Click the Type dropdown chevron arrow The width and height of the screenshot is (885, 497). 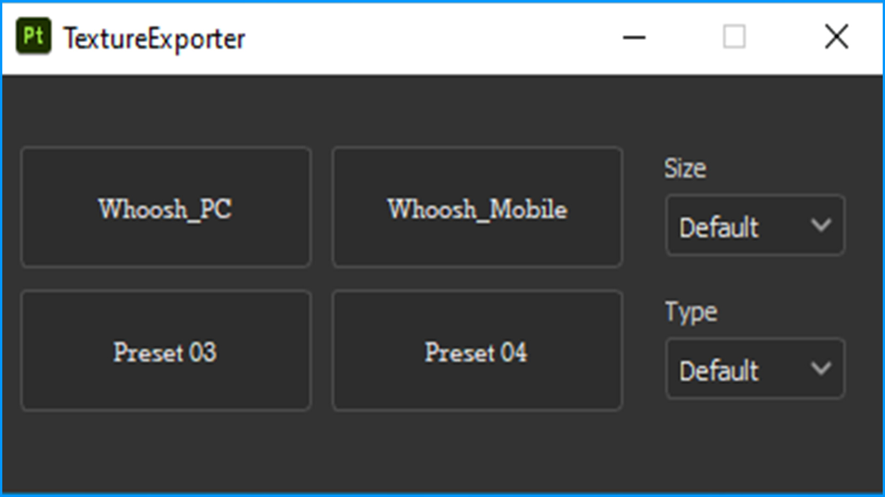coord(821,369)
